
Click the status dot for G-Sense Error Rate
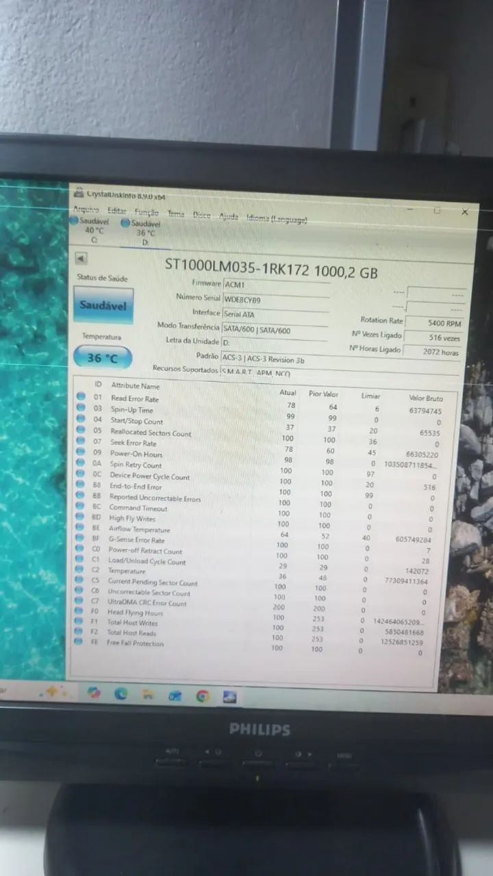pos(80,539)
